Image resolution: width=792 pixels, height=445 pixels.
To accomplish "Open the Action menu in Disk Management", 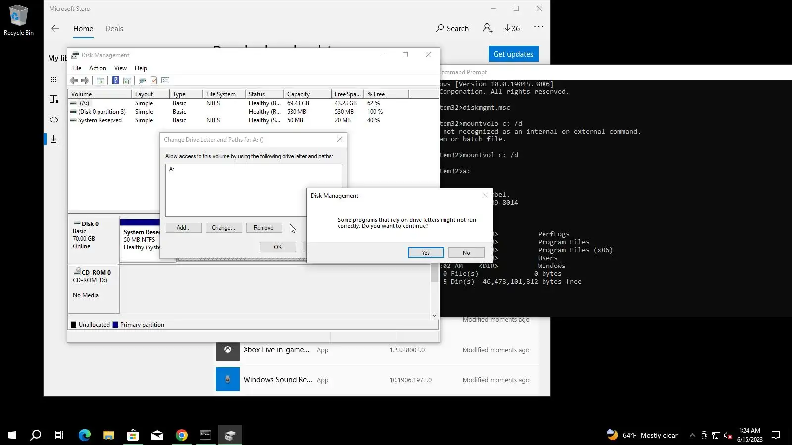I will pos(98,68).
